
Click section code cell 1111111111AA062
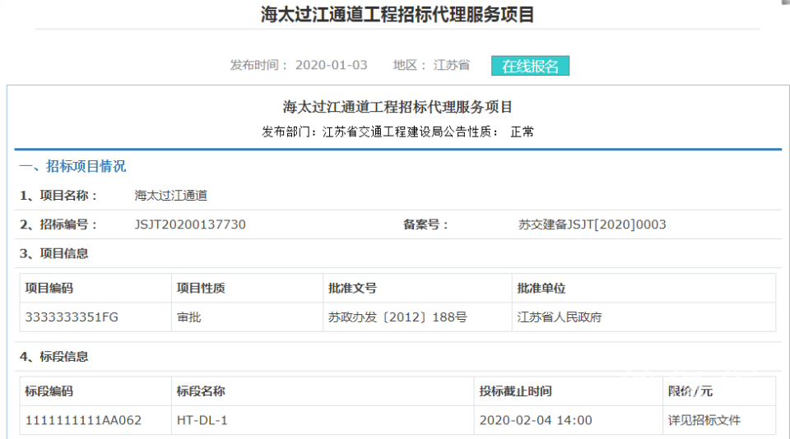[x=83, y=420]
